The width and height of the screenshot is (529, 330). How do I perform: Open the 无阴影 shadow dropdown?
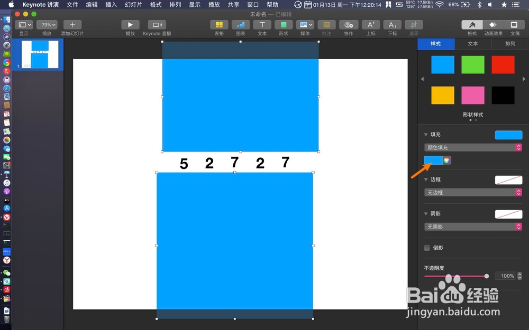coord(473,227)
